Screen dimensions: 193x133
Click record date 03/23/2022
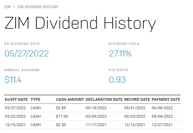click(135, 116)
